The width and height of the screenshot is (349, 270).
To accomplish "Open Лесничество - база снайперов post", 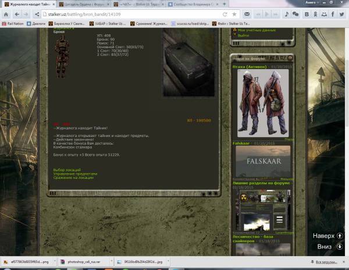I will click(253, 239).
